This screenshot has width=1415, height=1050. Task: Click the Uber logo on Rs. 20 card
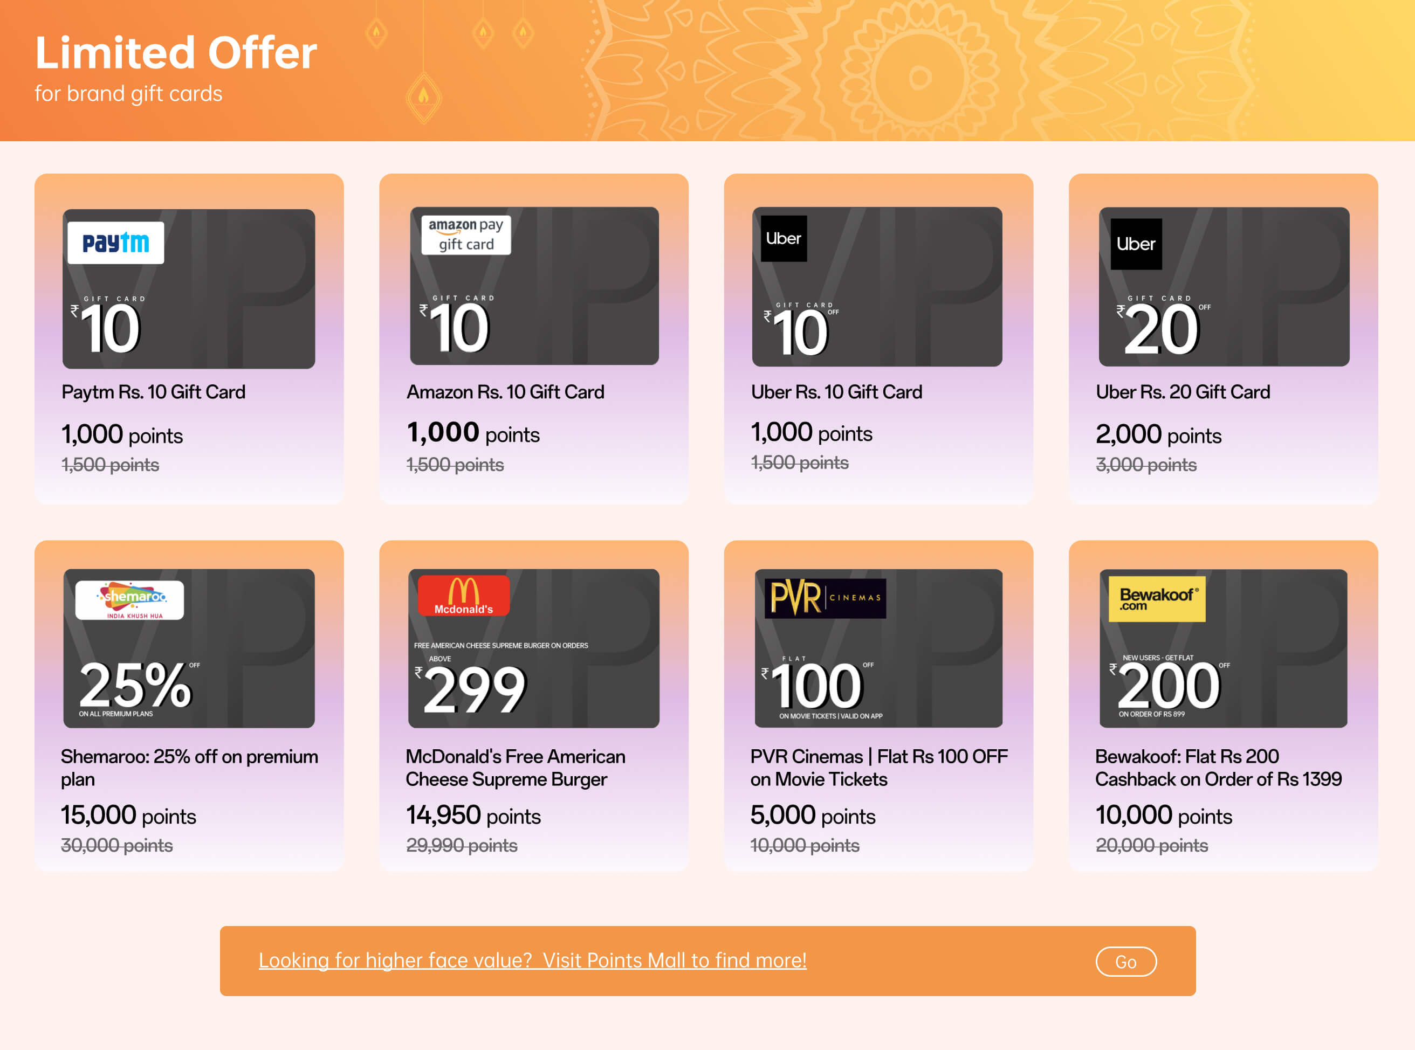1135,244
